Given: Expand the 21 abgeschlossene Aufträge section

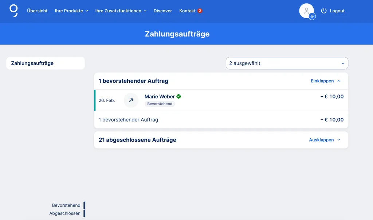Looking at the screenshot, I should click(x=325, y=140).
